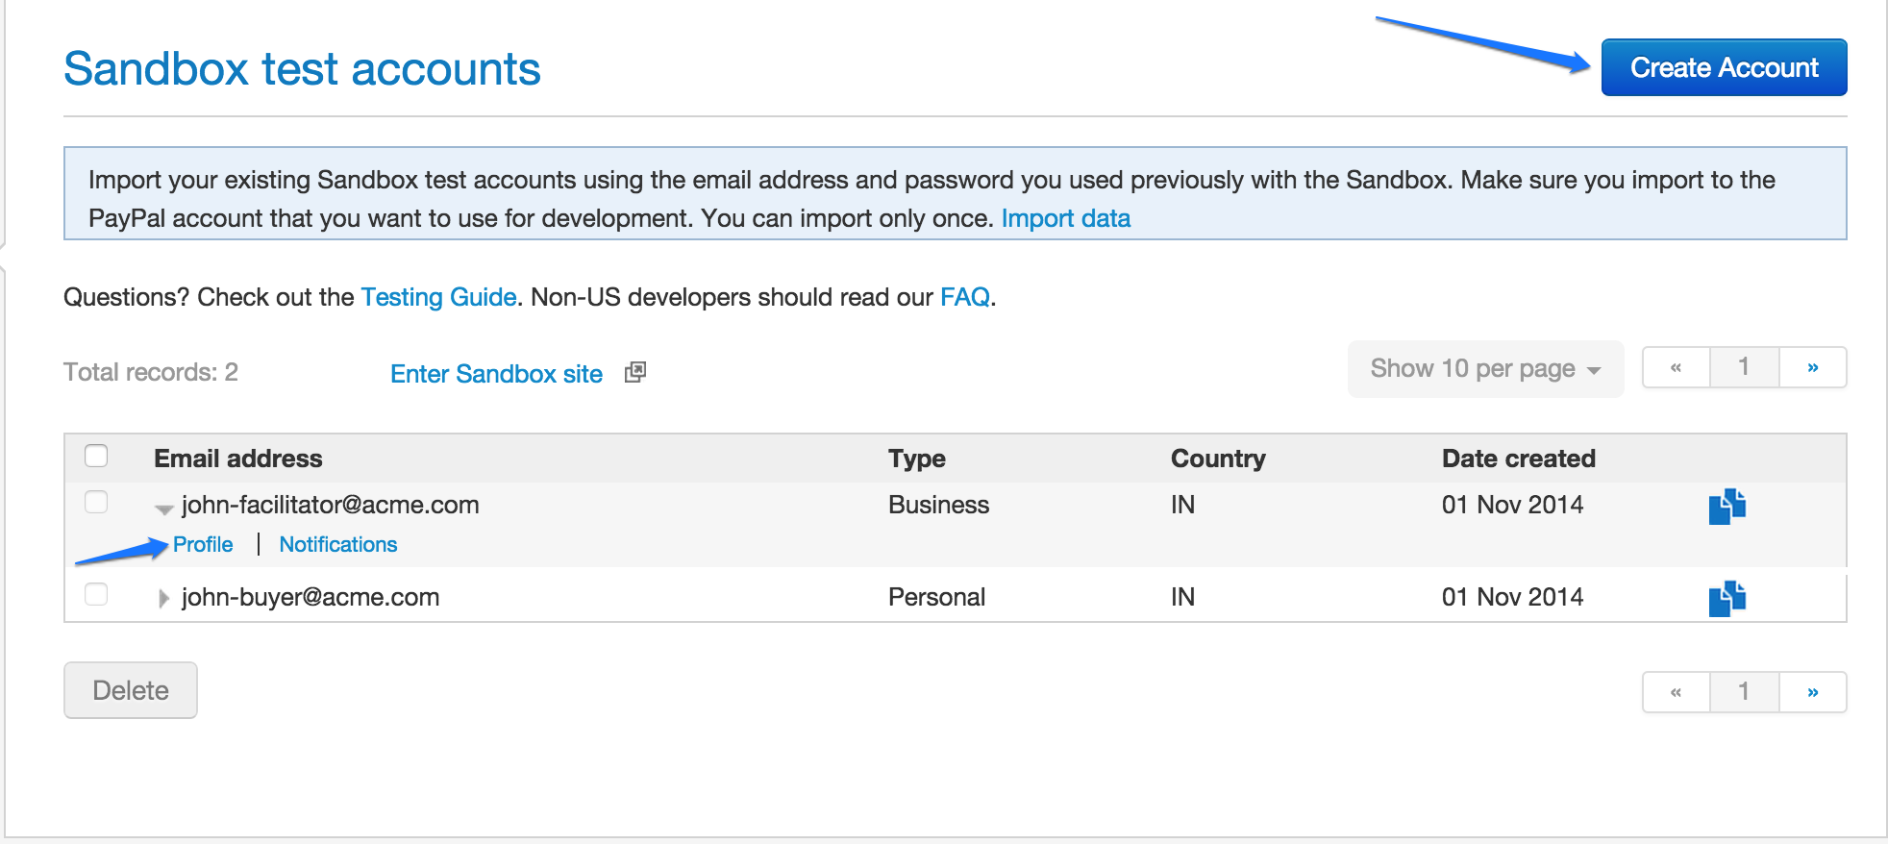Toggle the select-all checkbox in table header
Image resolution: width=1888 pixels, height=844 pixels.
click(96, 456)
